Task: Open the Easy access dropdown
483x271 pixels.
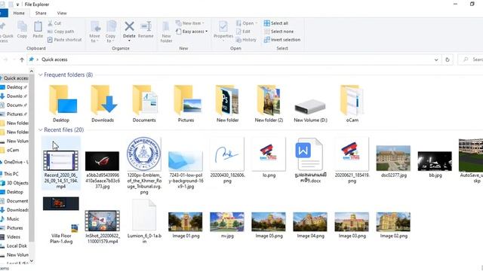Action: click(192, 32)
